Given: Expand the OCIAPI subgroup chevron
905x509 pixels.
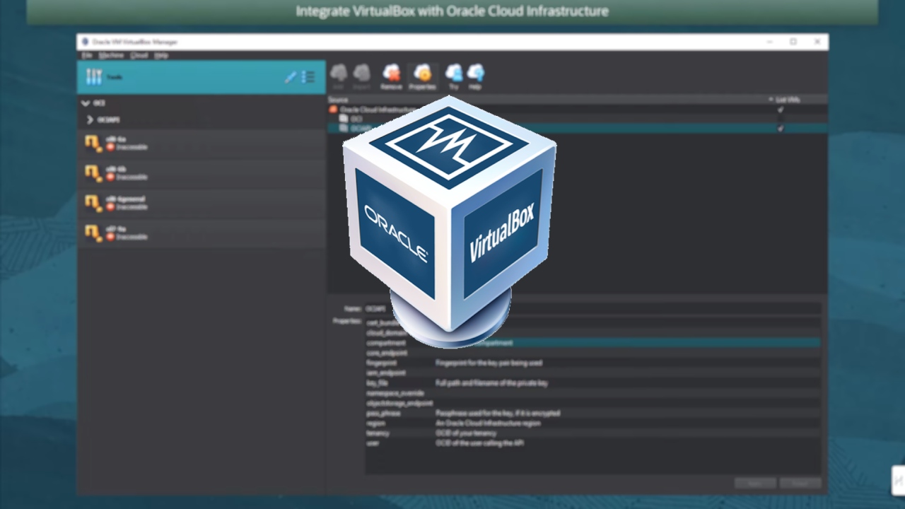Looking at the screenshot, I should point(90,120).
